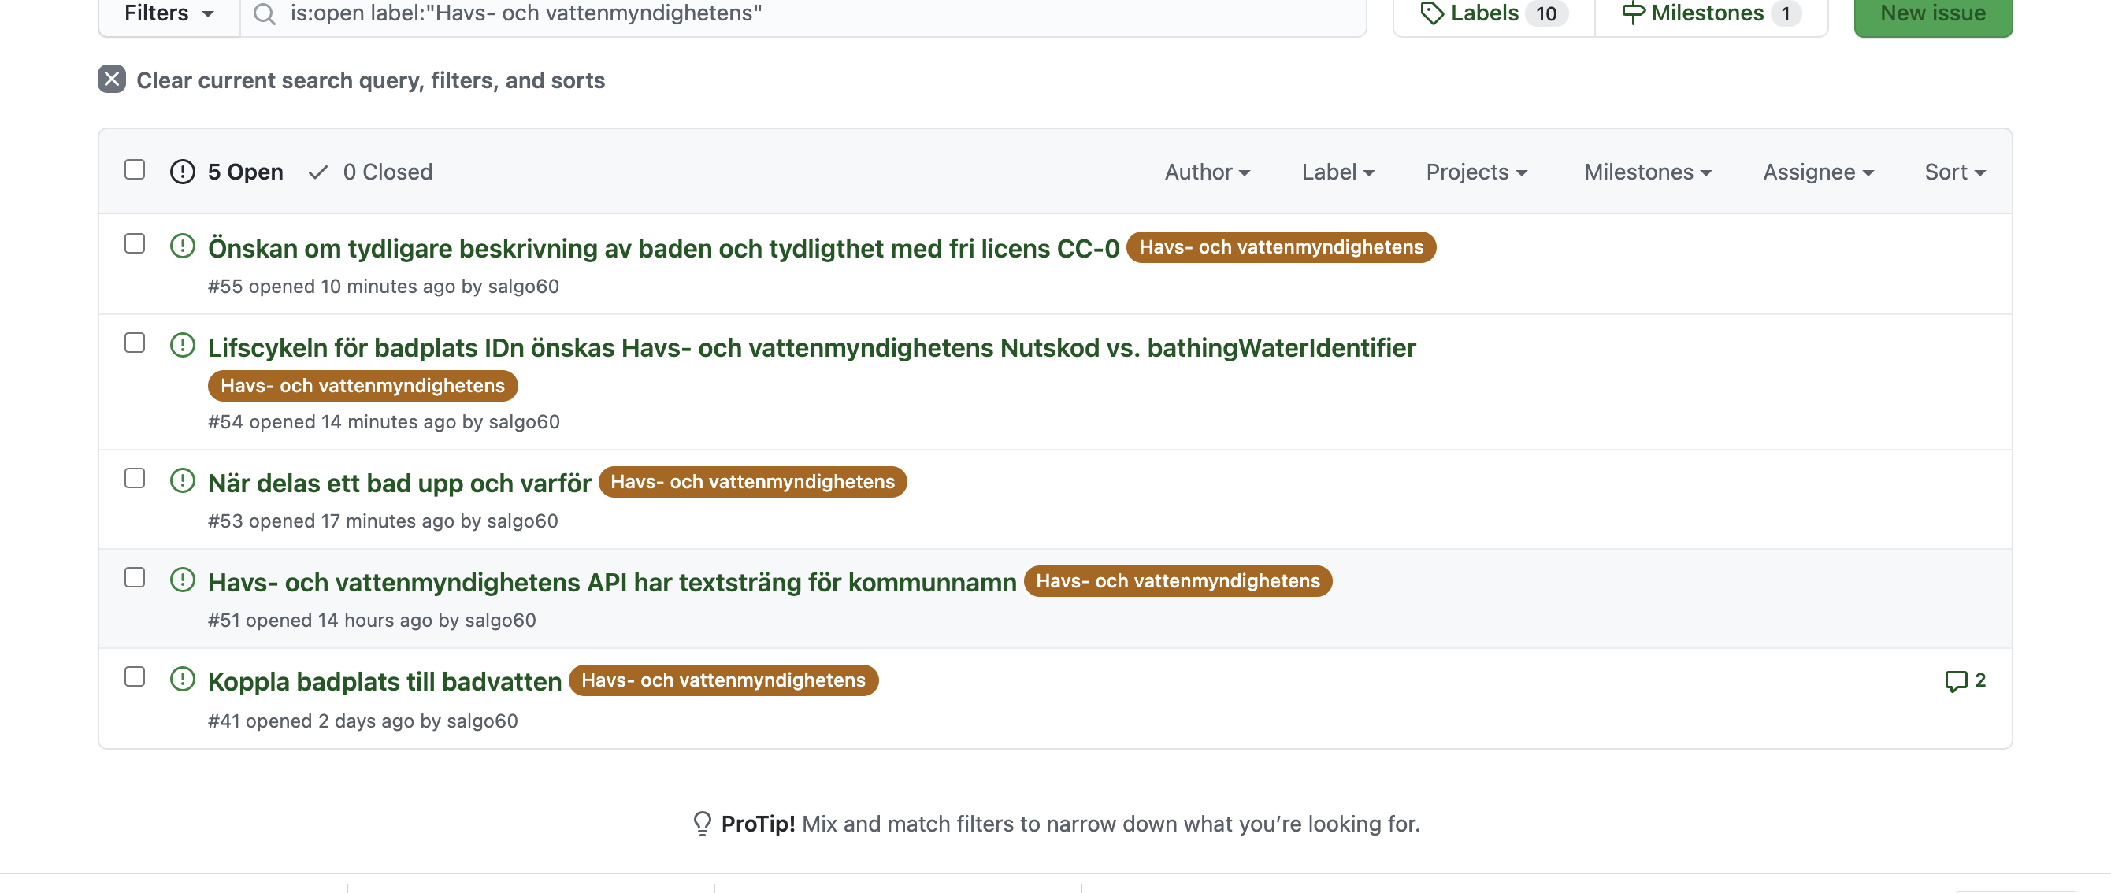Viewport: 2111px width, 893px height.
Task: Click the X icon to clear search filters
Action: point(111,80)
